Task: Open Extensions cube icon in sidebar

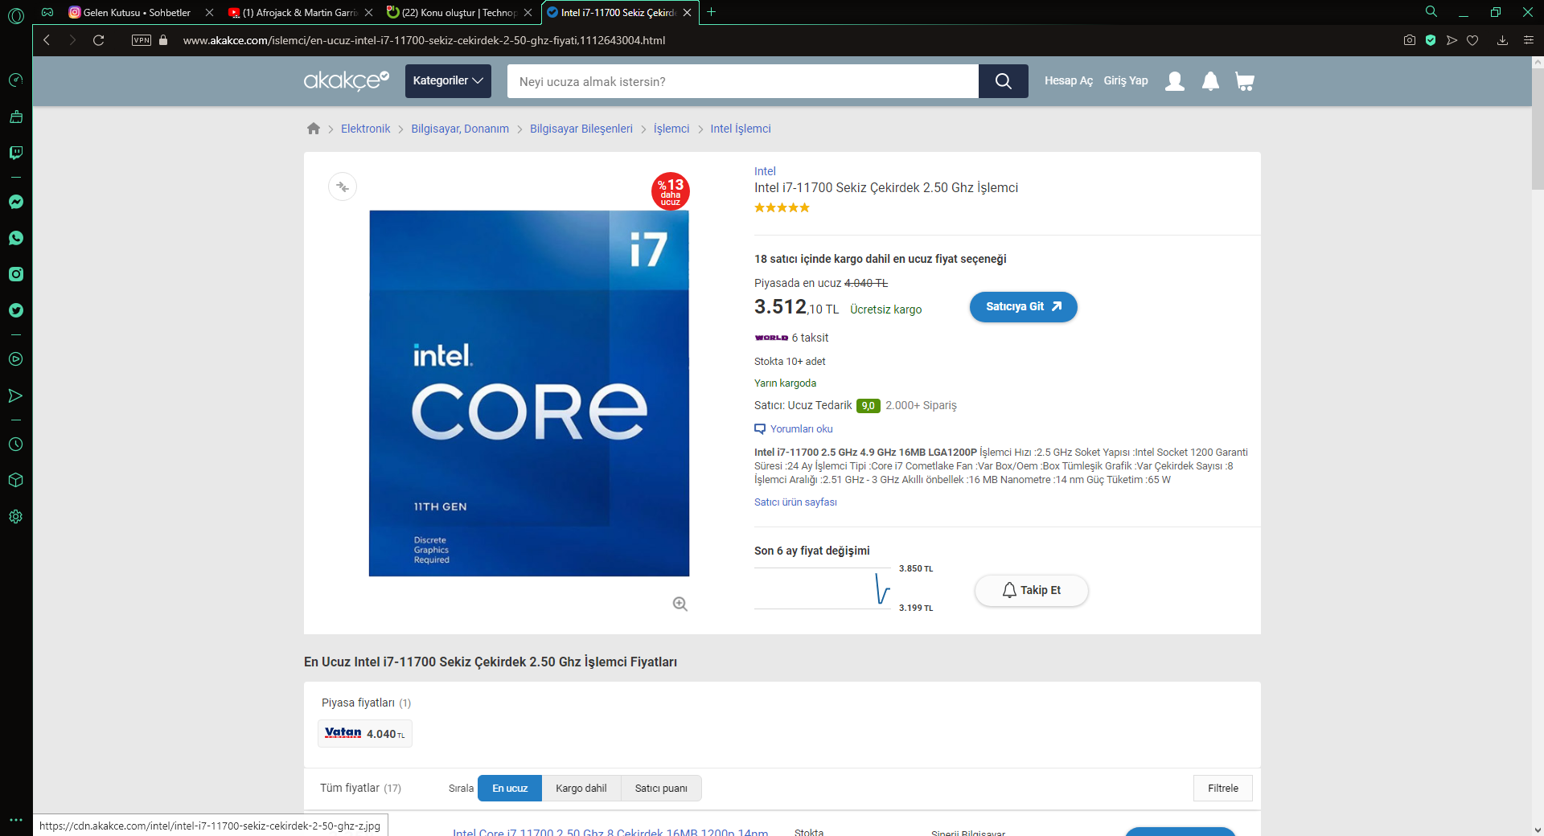Action: click(16, 480)
